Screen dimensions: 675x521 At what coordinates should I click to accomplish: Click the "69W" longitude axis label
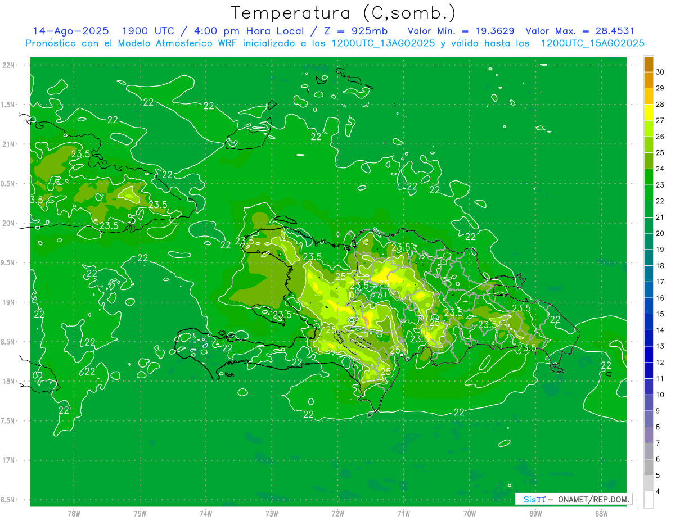(535, 514)
